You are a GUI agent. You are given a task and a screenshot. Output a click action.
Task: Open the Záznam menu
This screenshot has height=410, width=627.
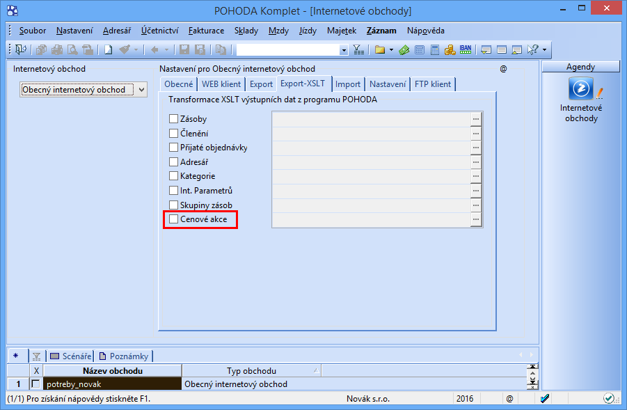click(381, 31)
